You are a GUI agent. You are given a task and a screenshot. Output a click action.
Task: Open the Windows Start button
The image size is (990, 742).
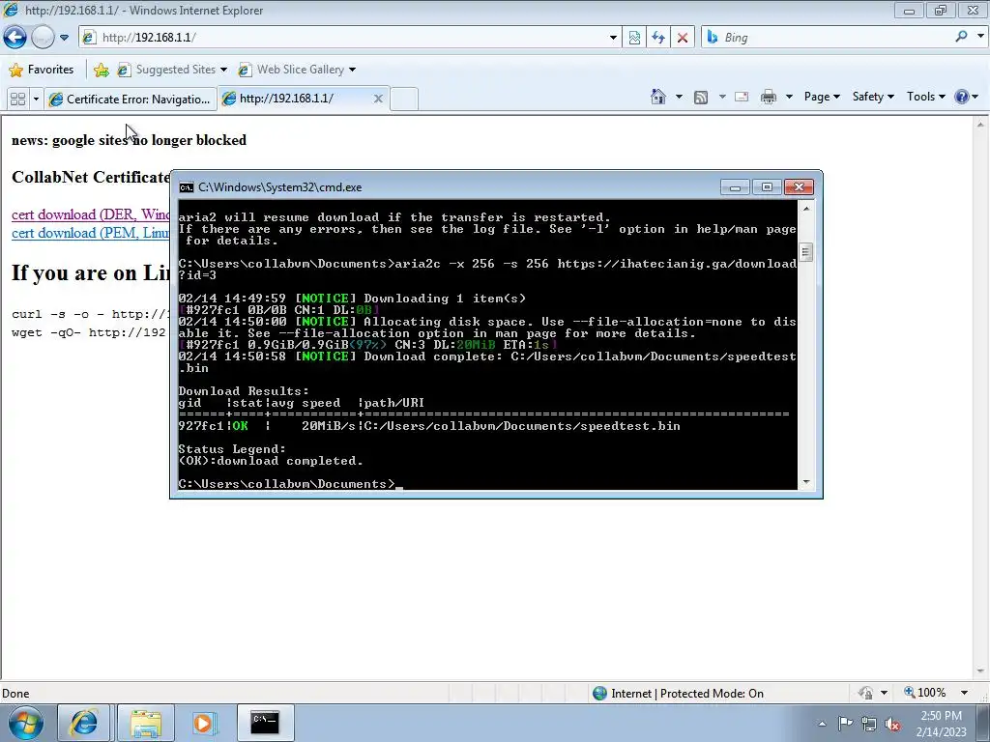[25, 723]
